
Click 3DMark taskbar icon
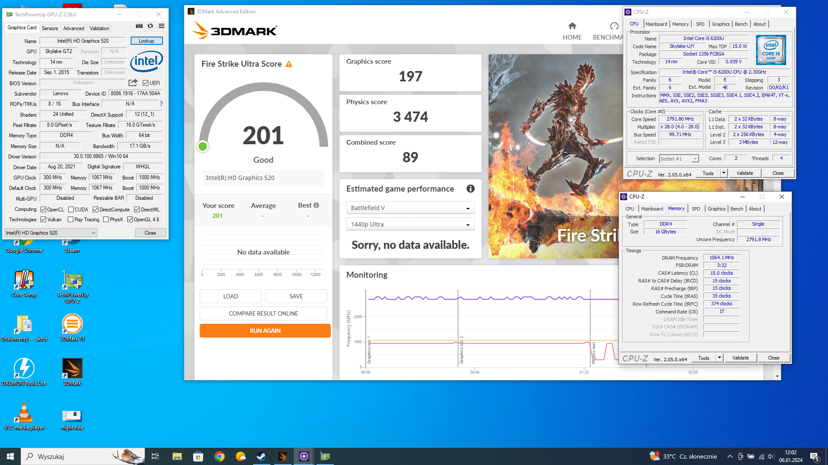pyautogui.click(x=283, y=456)
